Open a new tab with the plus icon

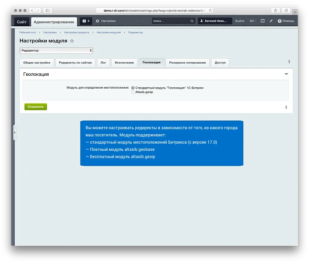coord(295,12)
